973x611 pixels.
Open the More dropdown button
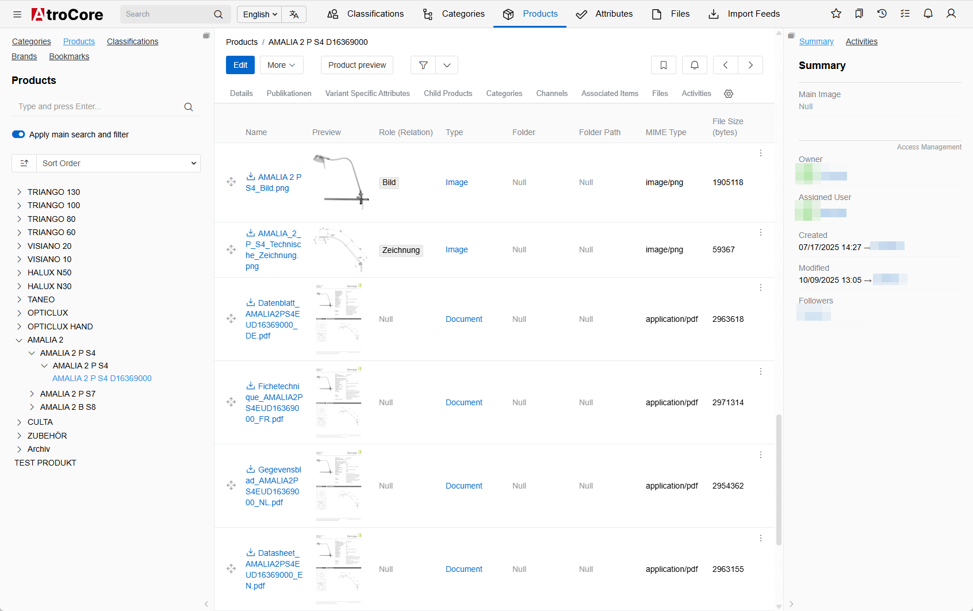pyautogui.click(x=281, y=65)
